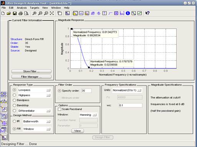Show the Phase Response analysis
197x147 pixels.
pyautogui.click(x=81, y=13)
